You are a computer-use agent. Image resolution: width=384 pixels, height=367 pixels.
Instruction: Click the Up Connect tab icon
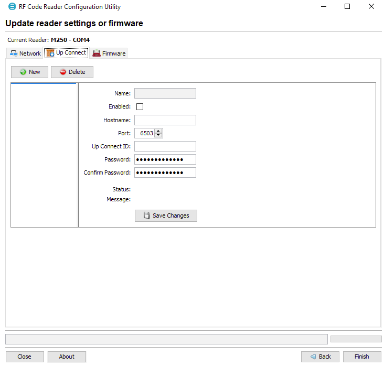[50, 53]
